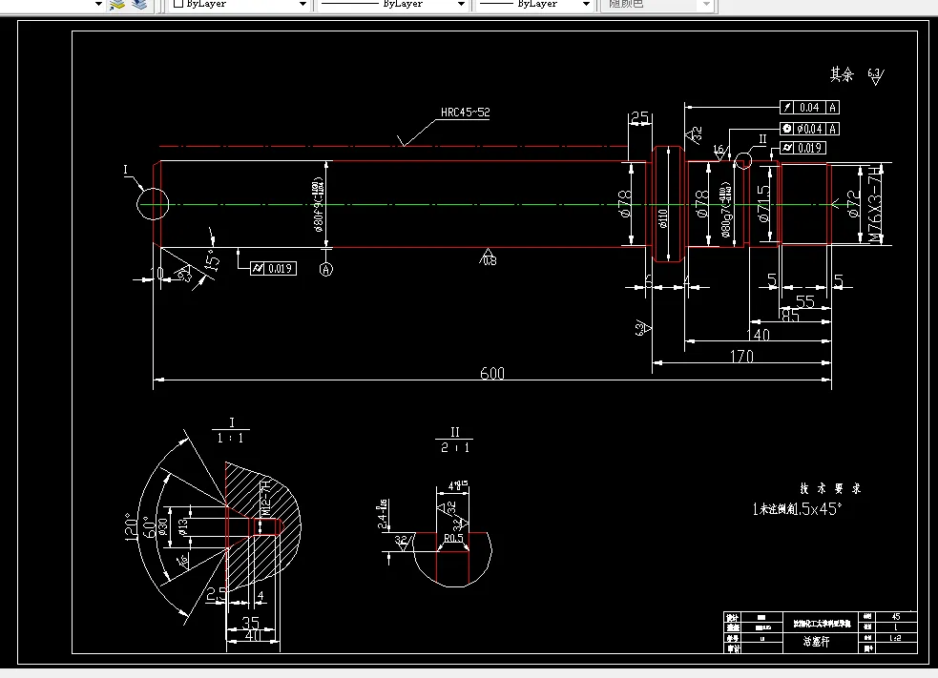
Task: Click the 6.3 surface roughness symbol at top right
Action: [x=876, y=76]
